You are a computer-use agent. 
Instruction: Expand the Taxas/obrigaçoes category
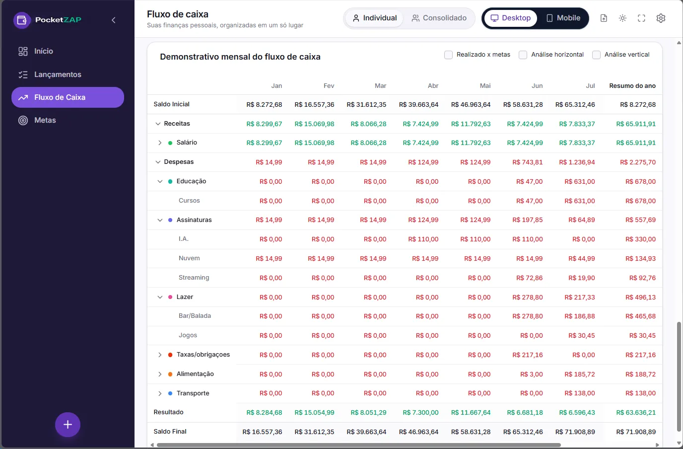pyautogui.click(x=160, y=355)
